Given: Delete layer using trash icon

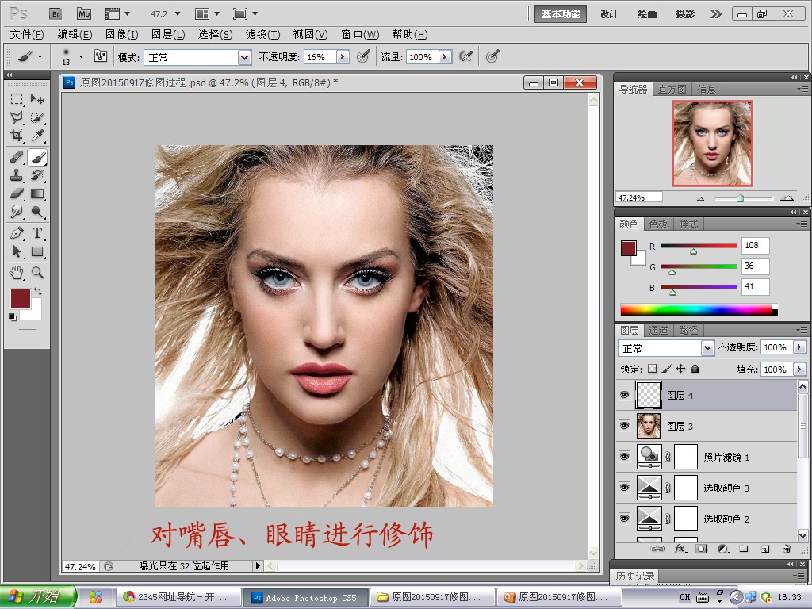Looking at the screenshot, I should [x=787, y=548].
